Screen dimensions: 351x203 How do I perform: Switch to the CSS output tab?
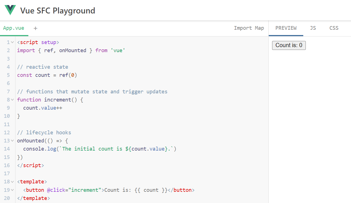click(334, 28)
